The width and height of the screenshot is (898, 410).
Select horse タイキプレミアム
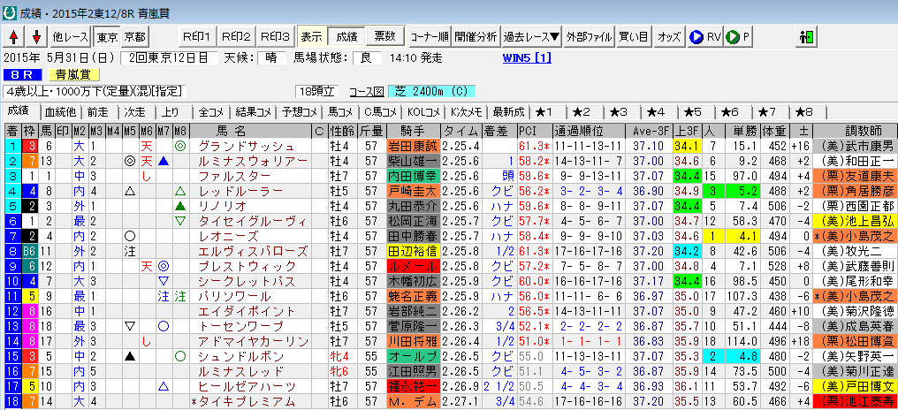click(x=250, y=401)
